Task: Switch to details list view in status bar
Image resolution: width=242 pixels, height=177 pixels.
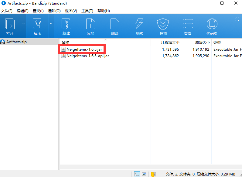Action: (137, 174)
